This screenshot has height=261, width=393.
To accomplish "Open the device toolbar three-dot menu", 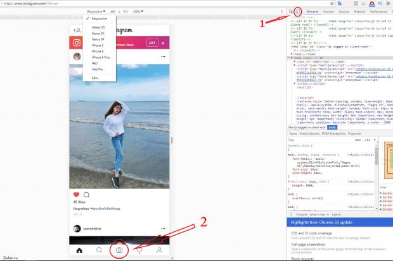I will click(x=281, y=11).
